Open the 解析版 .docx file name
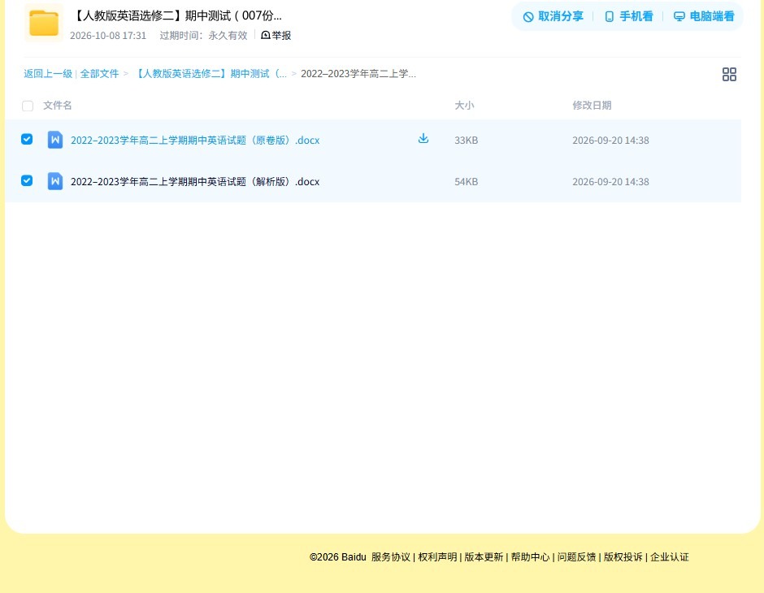This screenshot has height=593, width=764. 195,182
